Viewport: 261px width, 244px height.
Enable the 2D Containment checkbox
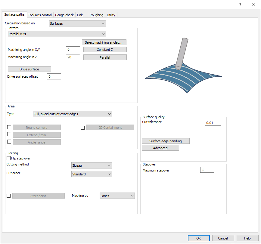pyautogui.click(x=83, y=127)
